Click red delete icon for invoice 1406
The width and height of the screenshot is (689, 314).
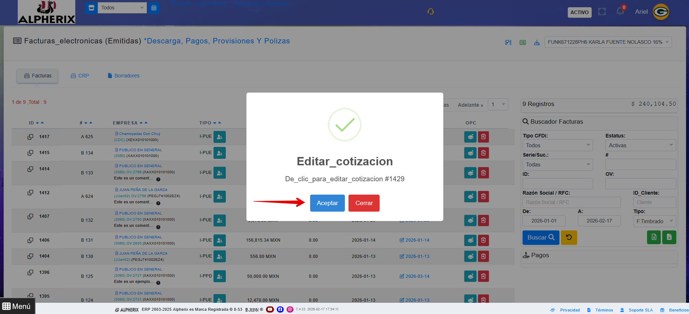[x=483, y=240]
